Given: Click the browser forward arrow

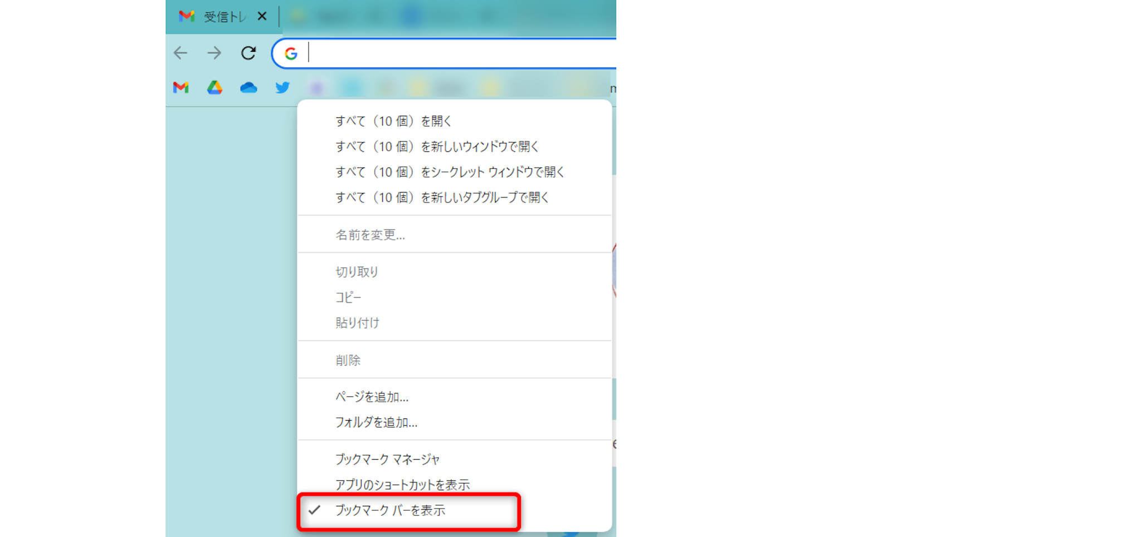Looking at the screenshot, I should click(x=214, y=53).
